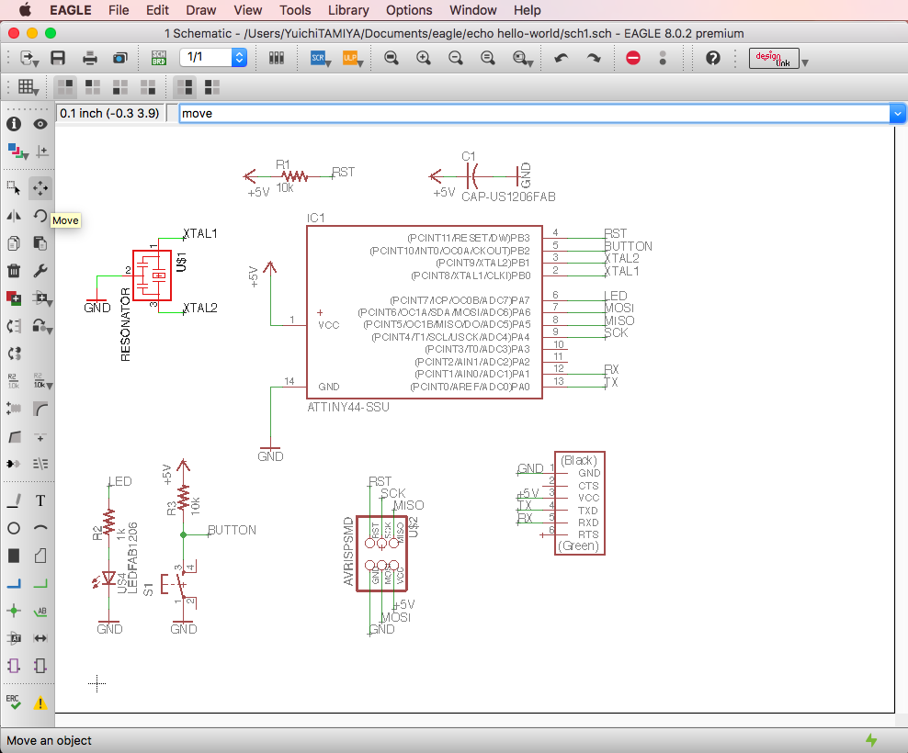The image size is (908, 753).
Task: Select the Group selection tool
Action: click(14, 187)
